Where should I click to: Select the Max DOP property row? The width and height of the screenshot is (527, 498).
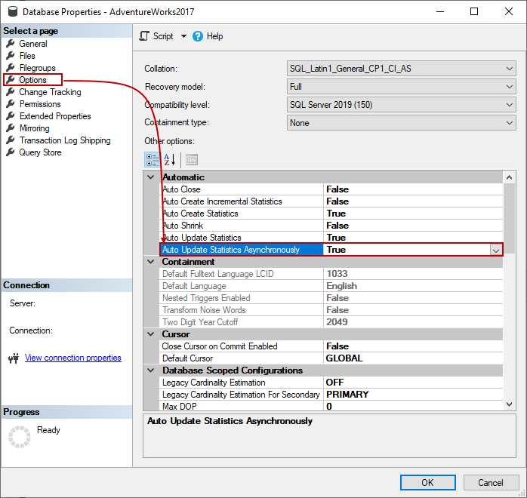[x=331, y=407]
